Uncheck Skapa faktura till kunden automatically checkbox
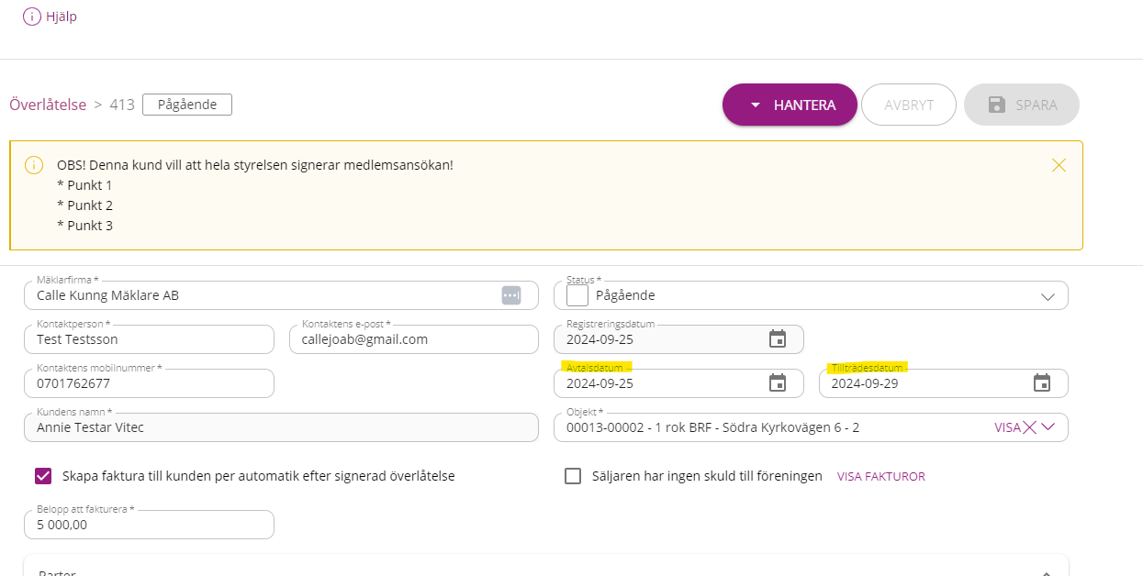Image resolution: width=1143 pixels, height=576 pixels. point(43,476)
